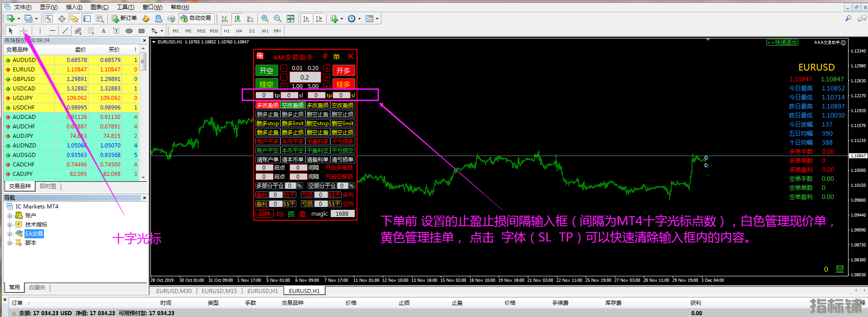Switch chart to candlestick display

coord(237,19)
